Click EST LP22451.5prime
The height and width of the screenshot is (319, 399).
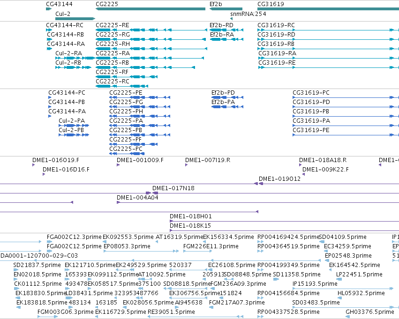click(x=359, y=275)
